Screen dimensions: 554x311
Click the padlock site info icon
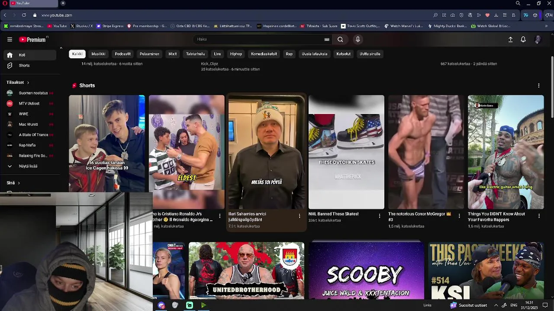click(x=35, y=15)
